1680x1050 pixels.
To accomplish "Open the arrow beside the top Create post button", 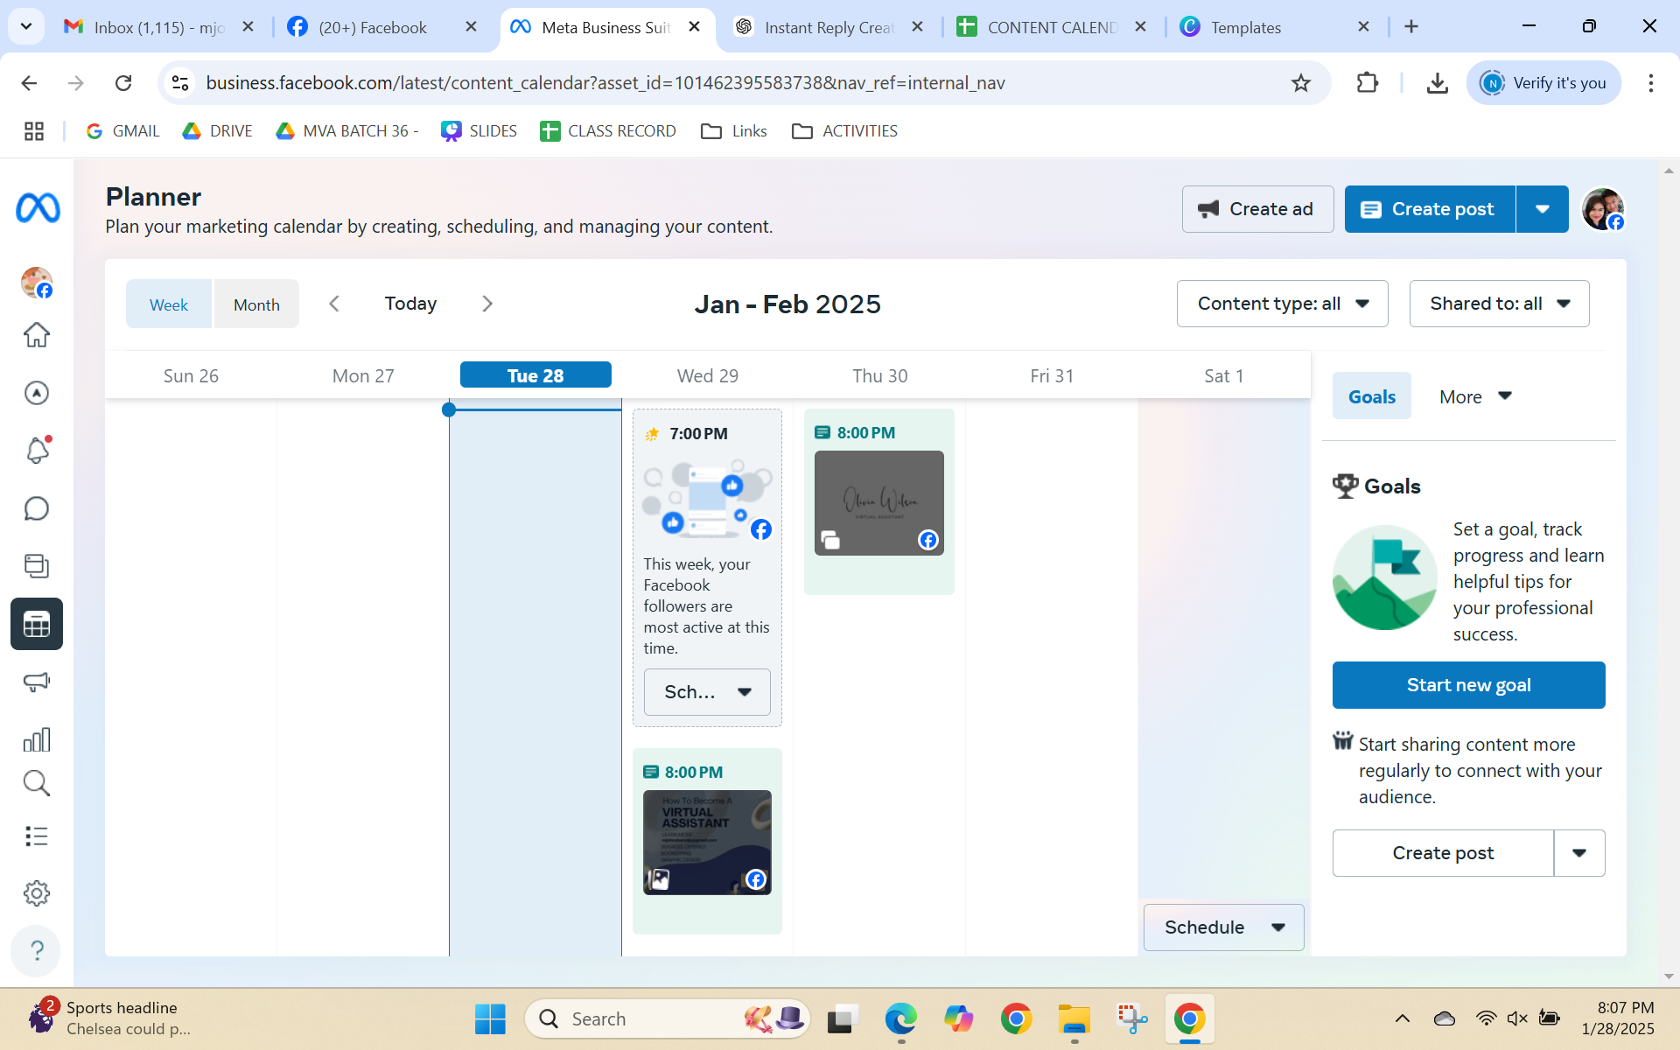I will (x=1543, y=209).
